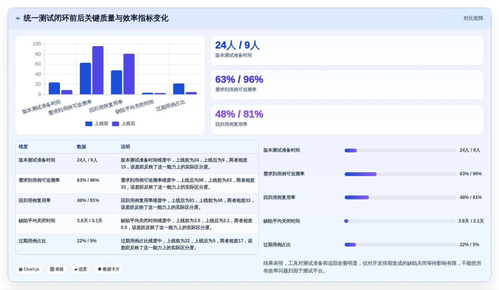Click the lightning icon beside the title

pos(18,18)
